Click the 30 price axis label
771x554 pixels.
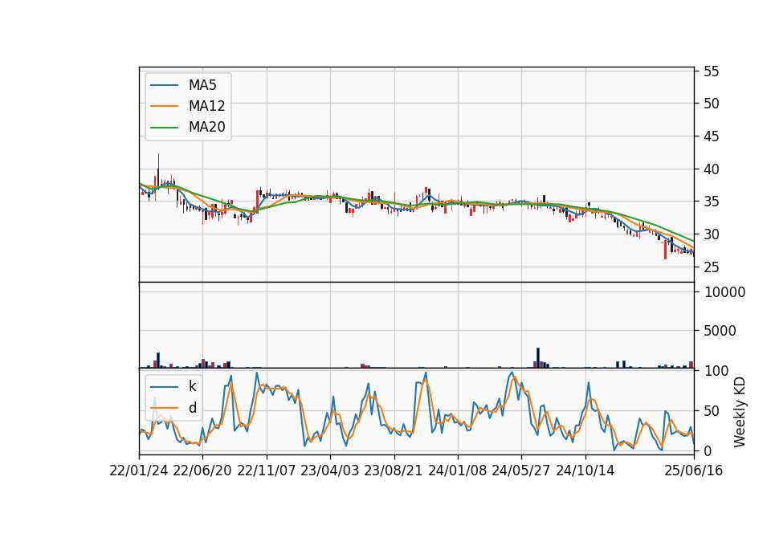711,234
